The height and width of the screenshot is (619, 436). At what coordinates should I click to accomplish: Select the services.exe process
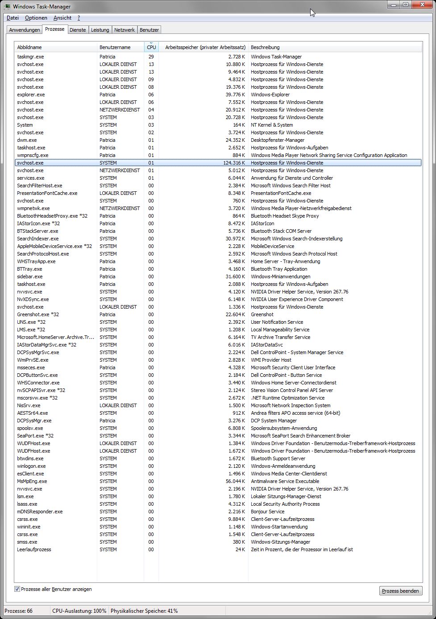pos(218,178)
